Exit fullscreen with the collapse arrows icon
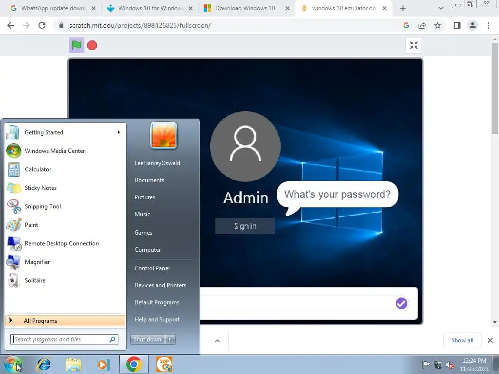The width and height of the screenshot is (499, 374). pos(413,45)
